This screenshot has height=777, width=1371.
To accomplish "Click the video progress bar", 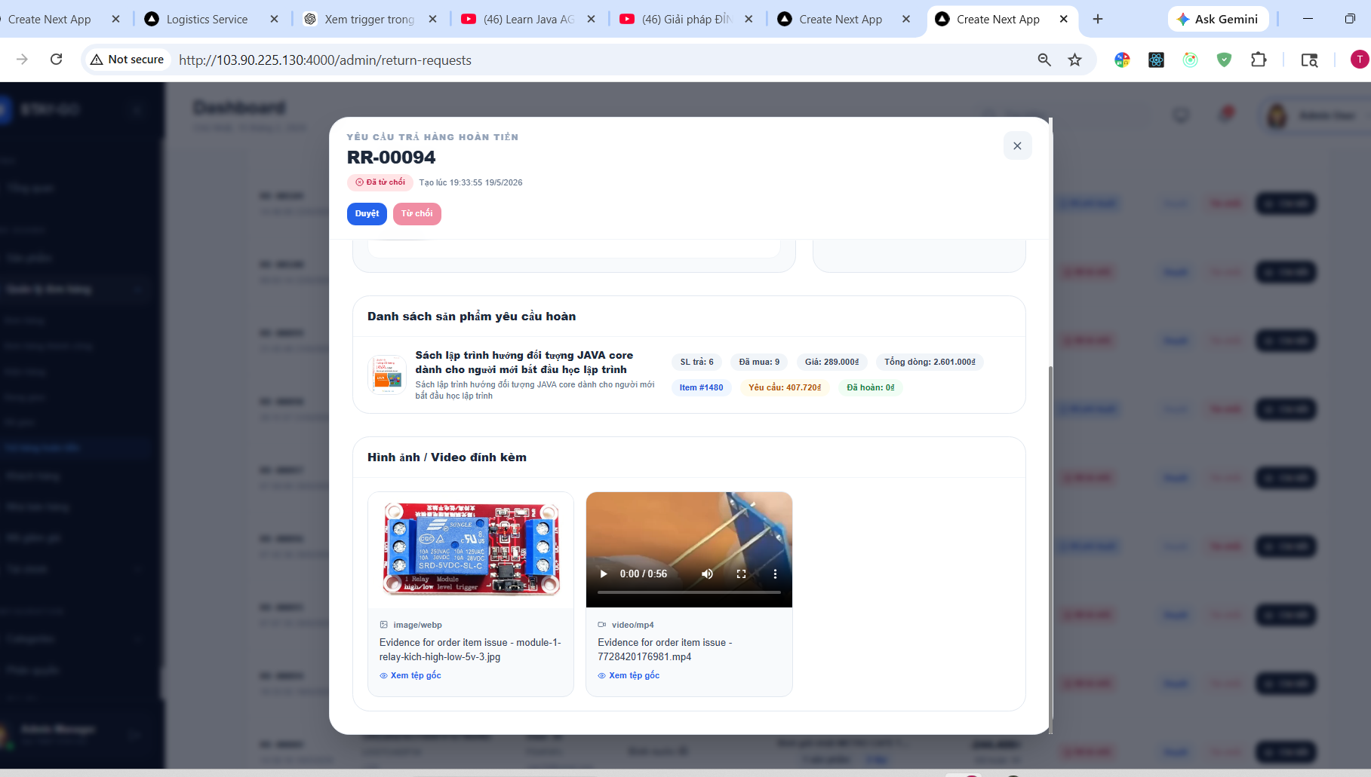I will click(x=689, y=592).
